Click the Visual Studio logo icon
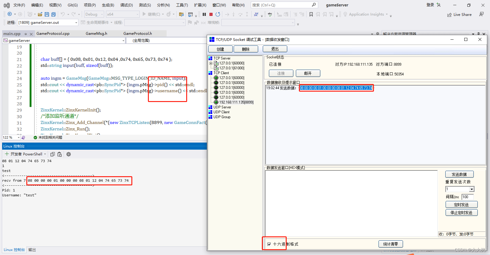 coord(6,5)
